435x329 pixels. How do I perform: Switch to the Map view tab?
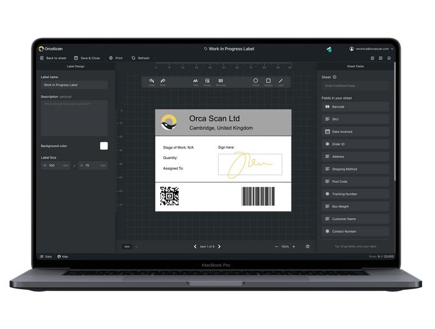(63, 256)
